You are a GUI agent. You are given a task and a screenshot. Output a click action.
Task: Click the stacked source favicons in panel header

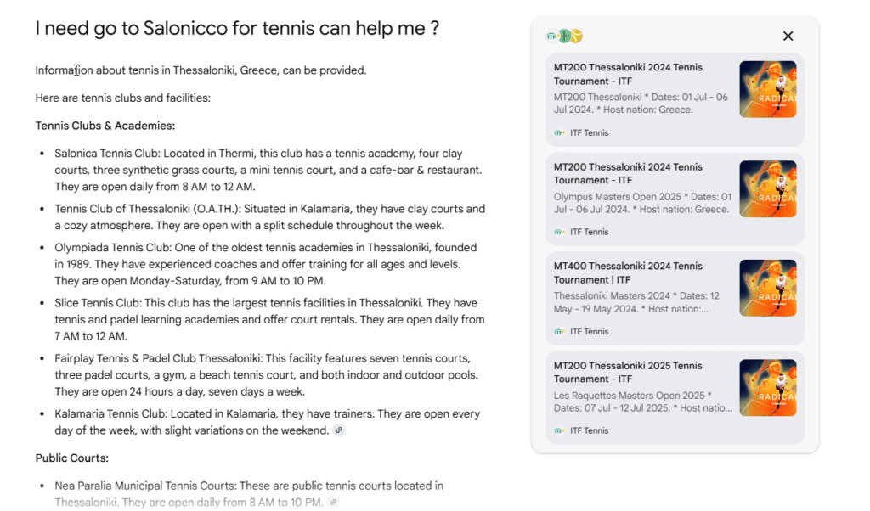(x=564, y=36)
